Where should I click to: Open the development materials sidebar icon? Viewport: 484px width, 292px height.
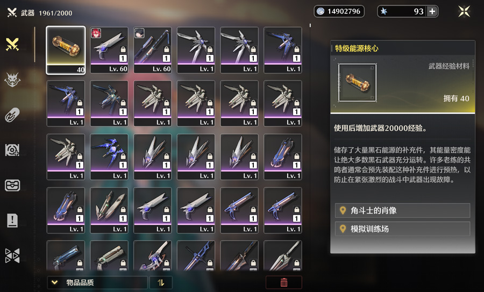click(x=12, y=150)
